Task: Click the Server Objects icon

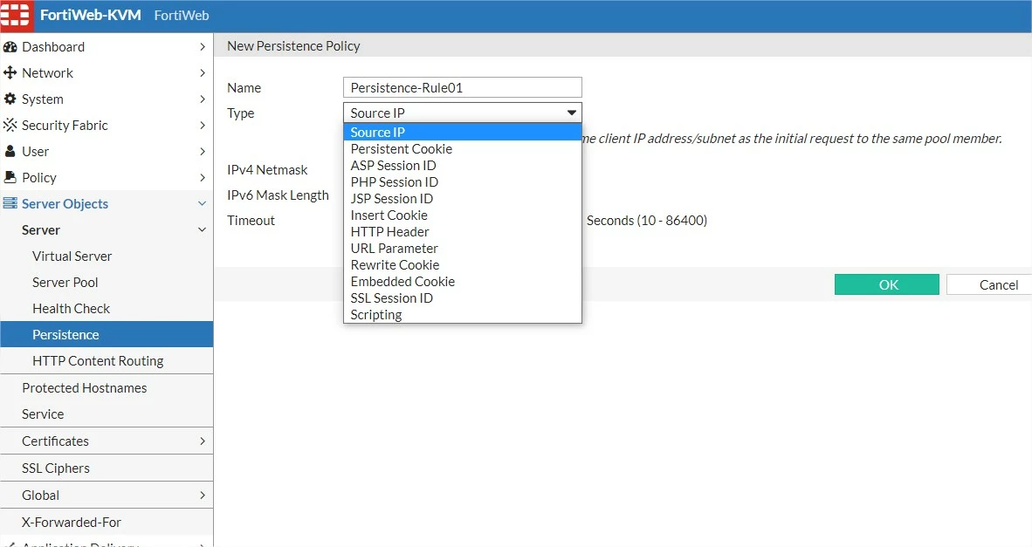Action: click(10, 204)
